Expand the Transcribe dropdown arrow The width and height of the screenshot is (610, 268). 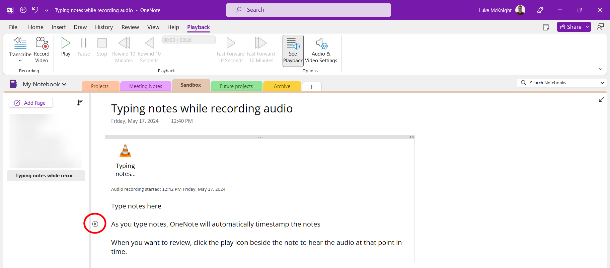point(20,61)
